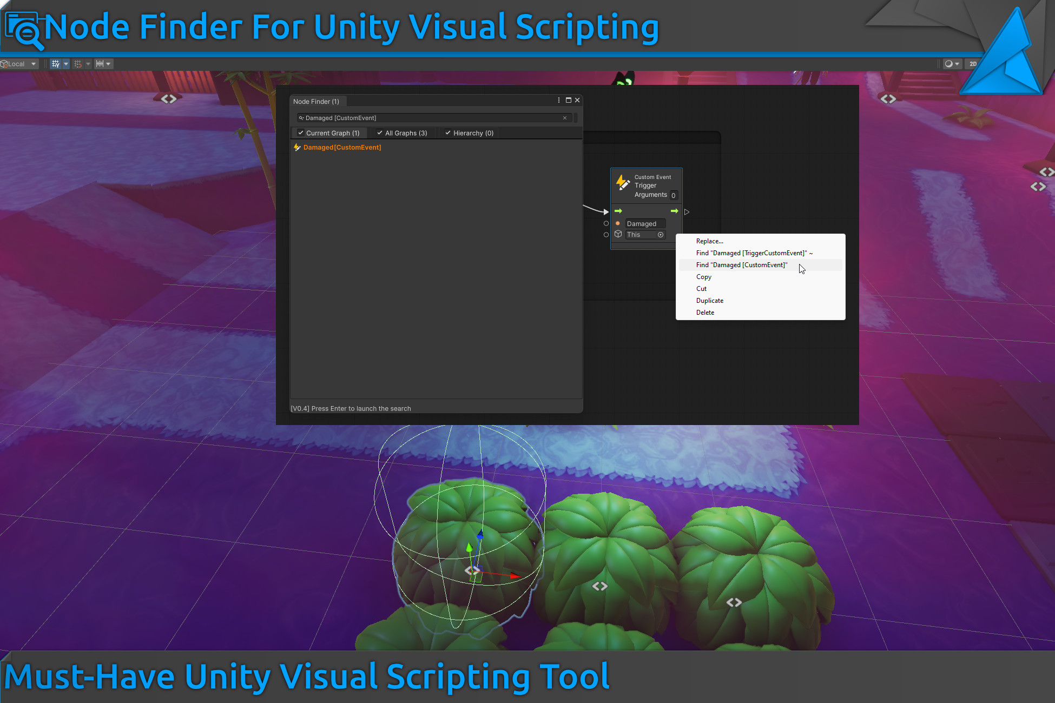1055x703 pixels.
Task: Click the Node Finder kebab menu icon
Action: click(x=559, y=100)
